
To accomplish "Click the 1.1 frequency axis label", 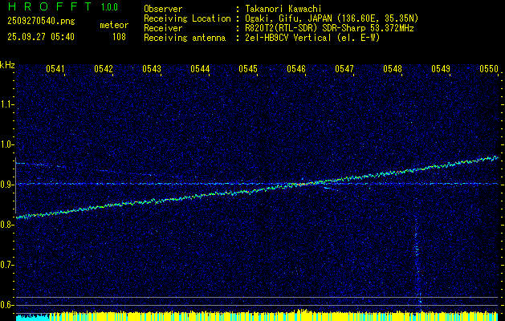I will click(7, 104).
